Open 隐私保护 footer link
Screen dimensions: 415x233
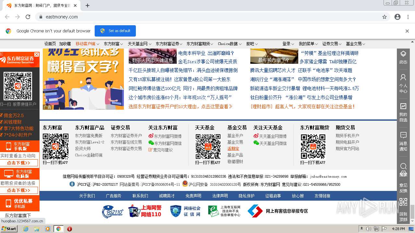pos(246,196)
